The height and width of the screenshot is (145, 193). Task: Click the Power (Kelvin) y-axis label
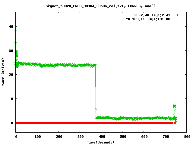point(3,73)
